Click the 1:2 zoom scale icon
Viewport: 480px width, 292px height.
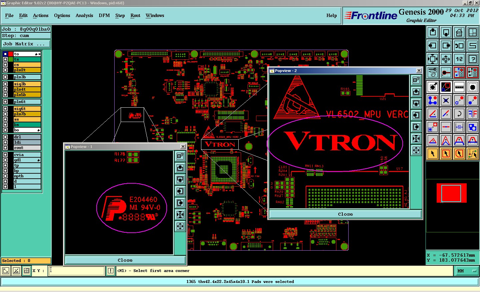tap(459, 59)
